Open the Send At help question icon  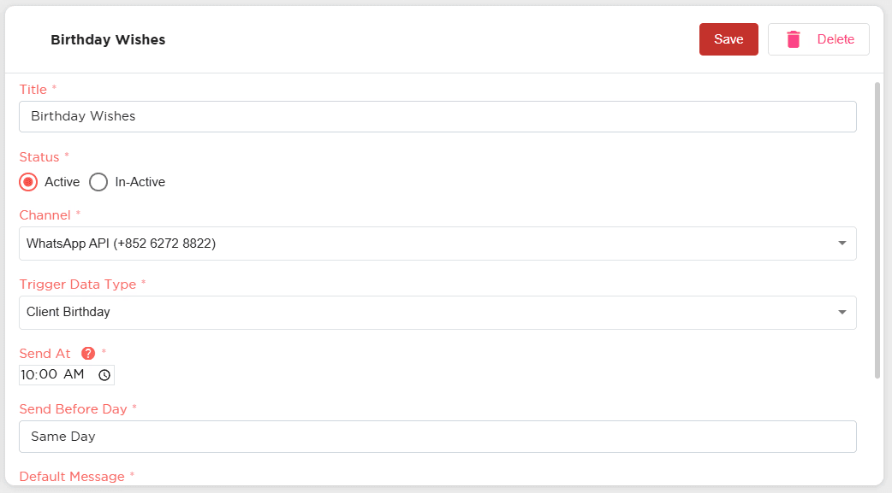88,353
